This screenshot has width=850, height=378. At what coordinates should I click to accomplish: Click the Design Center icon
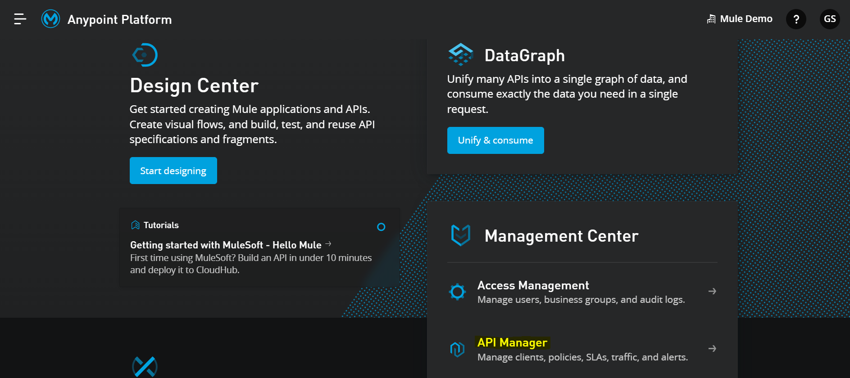click(x=145, y=55)
